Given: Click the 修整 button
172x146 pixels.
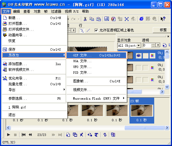Looking at the screenshot, I should point(163,30).
